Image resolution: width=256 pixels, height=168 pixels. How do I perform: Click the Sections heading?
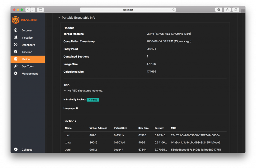tap(70, 121)
